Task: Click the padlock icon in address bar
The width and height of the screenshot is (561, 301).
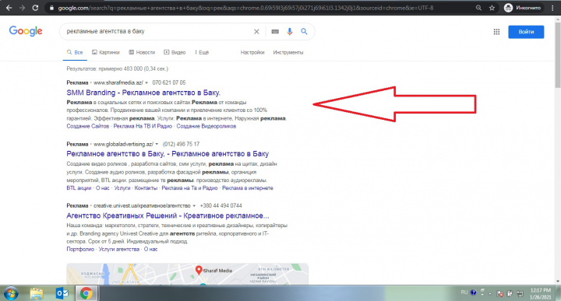Action: coord(51,8)
